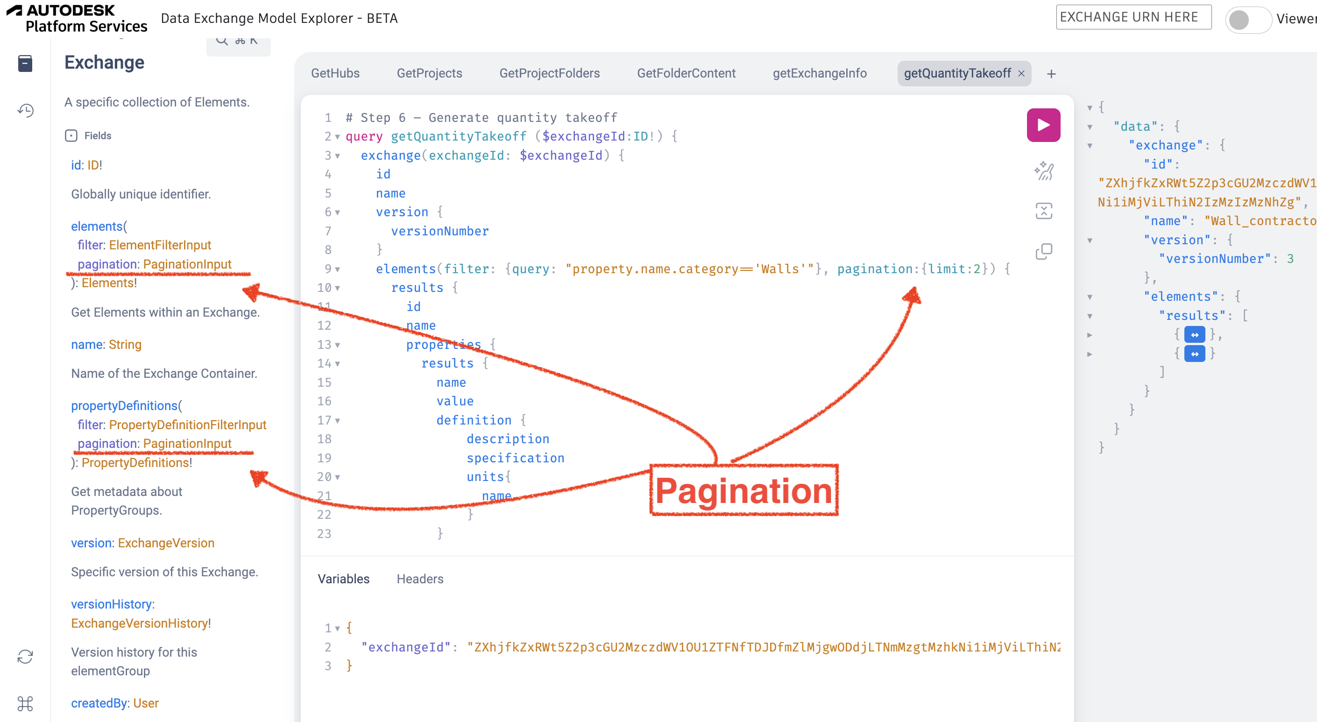Open the ID type link
This screenshot has width=1317, height=722.
pyautogui.click(x=93, y=165)
